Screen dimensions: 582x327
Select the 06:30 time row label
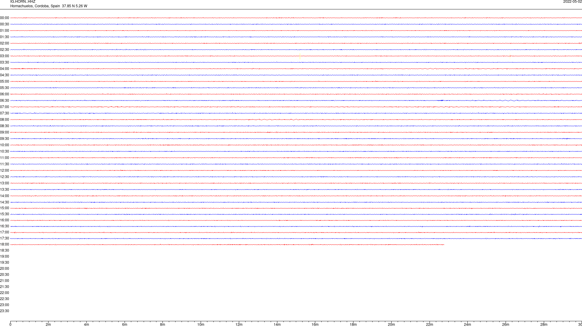pos(5,101)
